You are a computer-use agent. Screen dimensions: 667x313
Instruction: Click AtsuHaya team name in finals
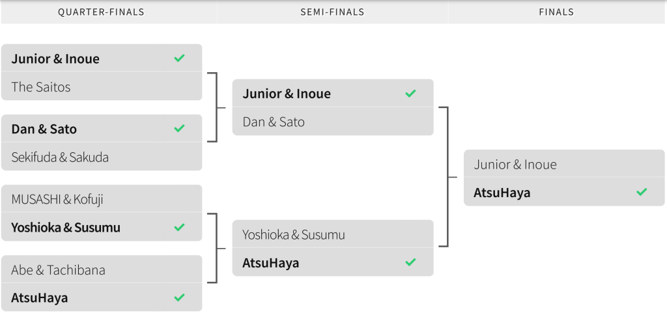coord(502,193)
